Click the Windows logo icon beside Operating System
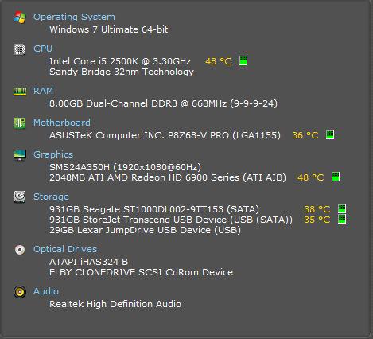Image resolution: width=373 pixels, height=339 pixels. tap(20, 18)
